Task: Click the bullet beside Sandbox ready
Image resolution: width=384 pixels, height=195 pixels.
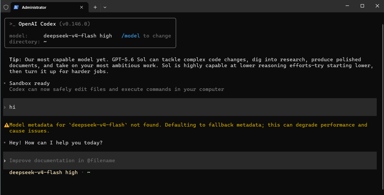Action: pyautogui.click(x=5, y=83)
